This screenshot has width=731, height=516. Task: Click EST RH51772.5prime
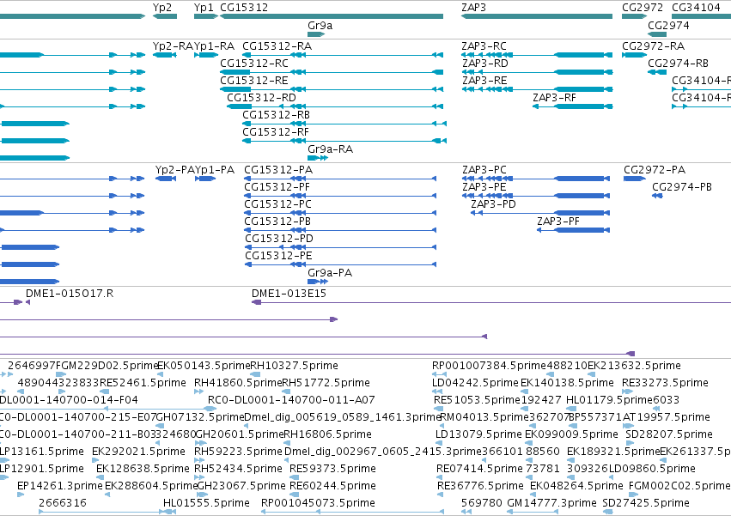pos(326,383)
